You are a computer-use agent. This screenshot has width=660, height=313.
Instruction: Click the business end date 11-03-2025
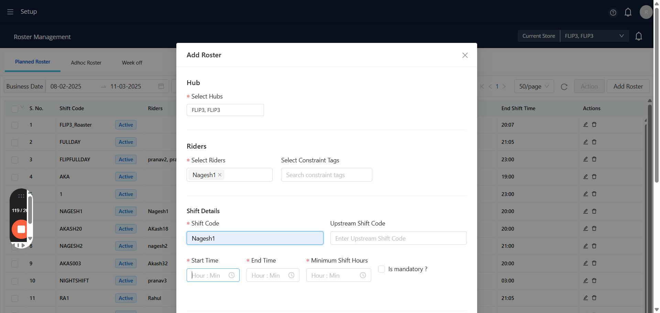(x=125, y=86)
